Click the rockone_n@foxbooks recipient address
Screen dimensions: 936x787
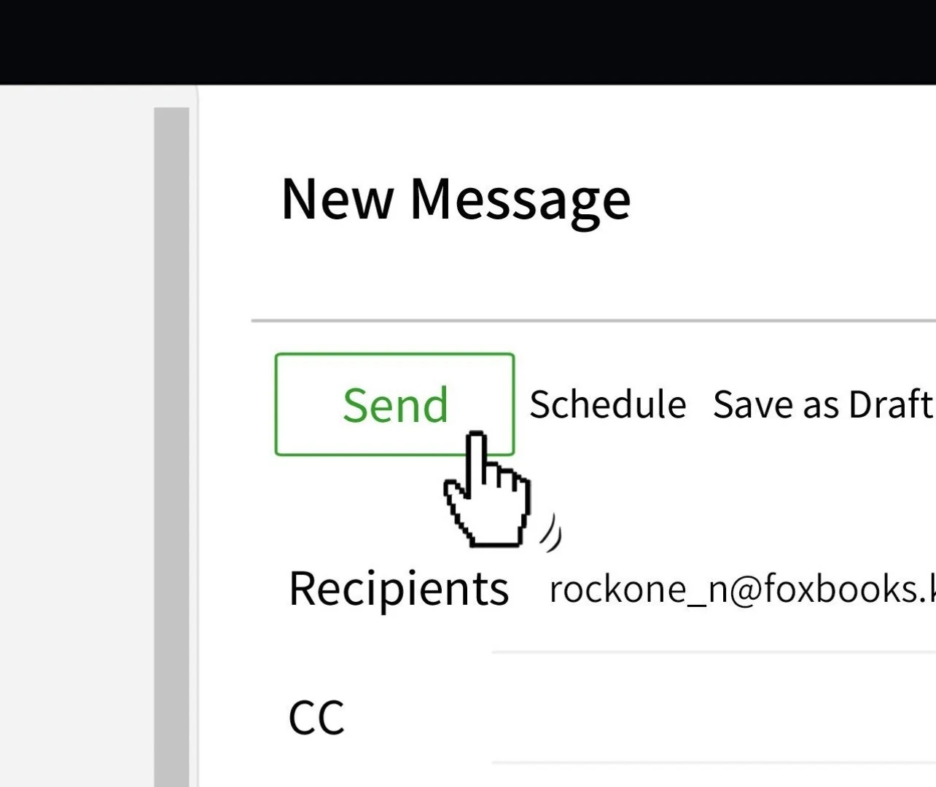pyautogui.click(x=741, y=589)
